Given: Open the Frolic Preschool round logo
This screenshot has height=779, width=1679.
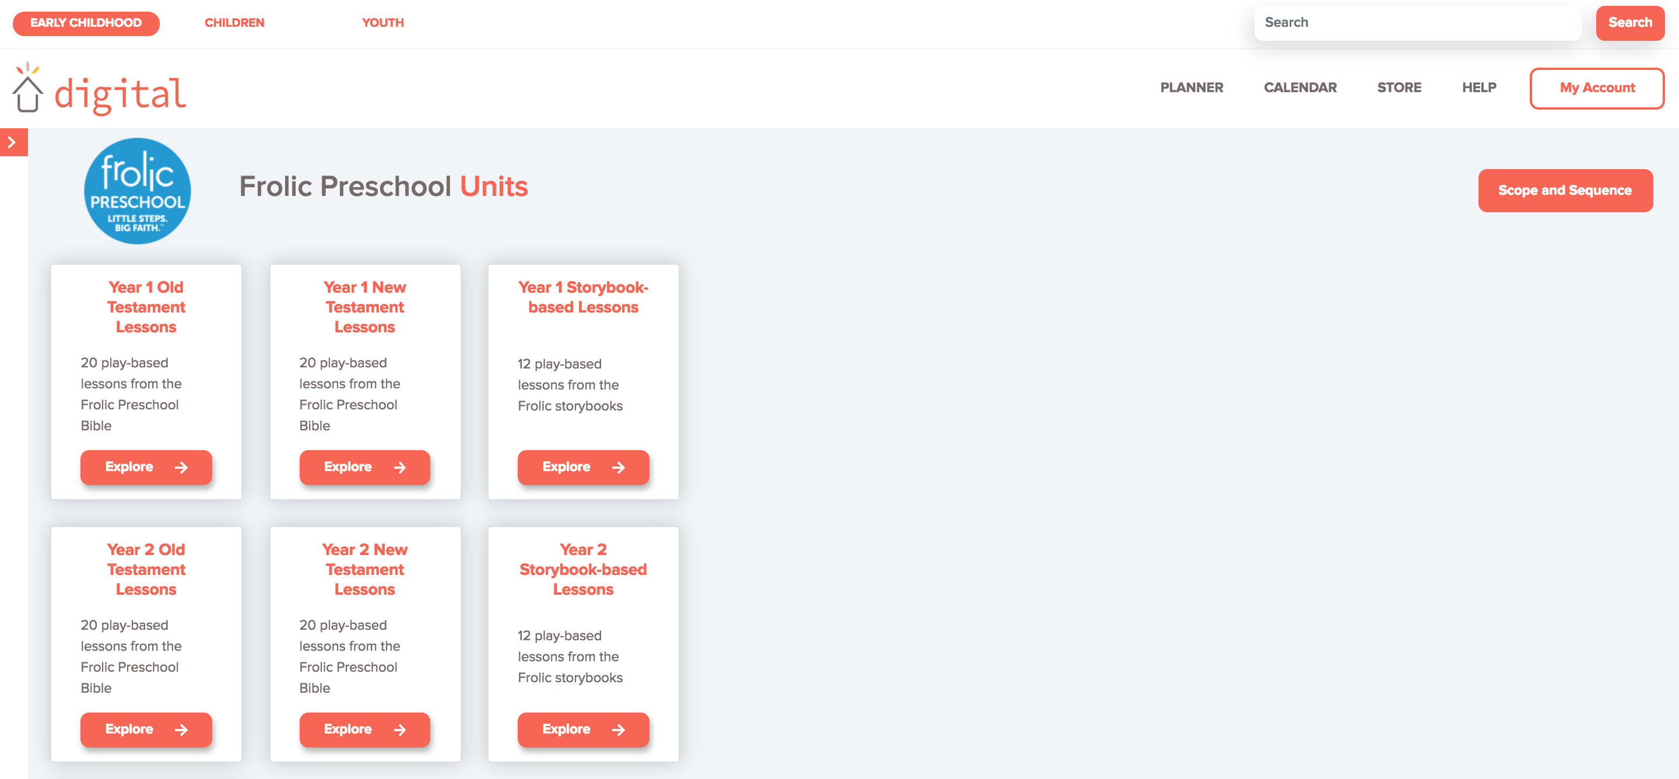Looking at the screenshot, I should 137,190.
